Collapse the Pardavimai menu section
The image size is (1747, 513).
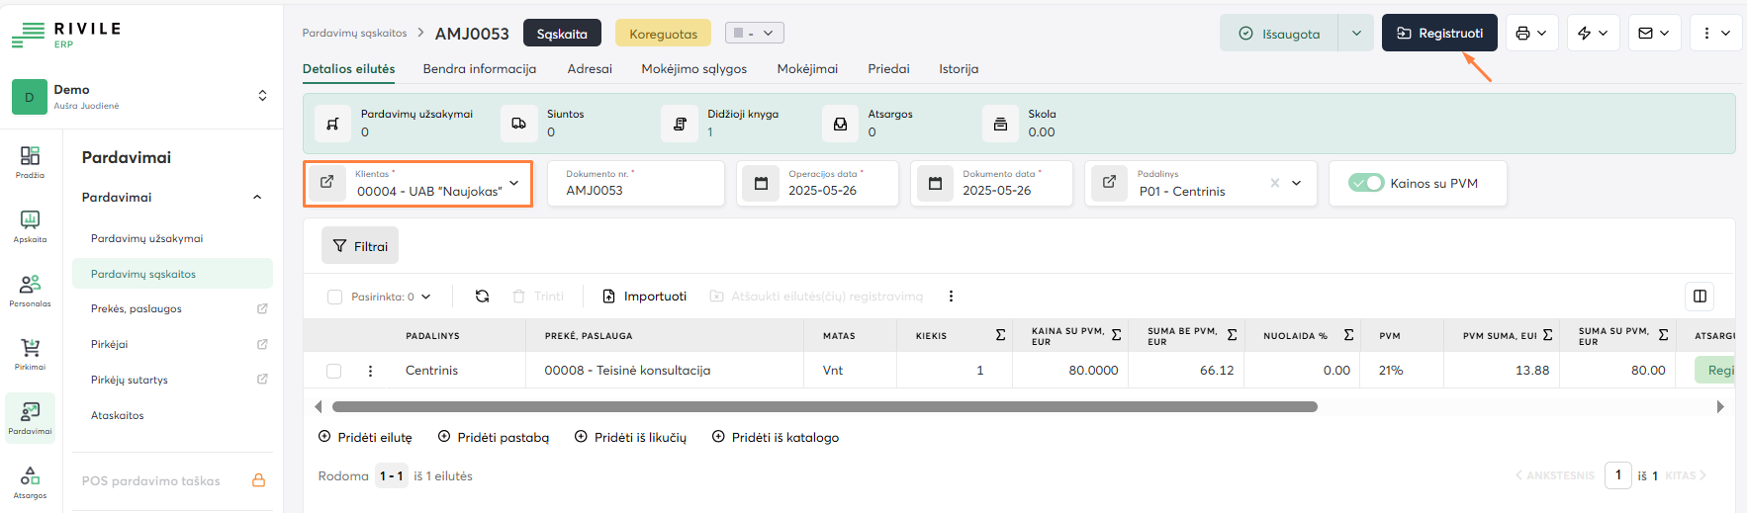point(257,198)
